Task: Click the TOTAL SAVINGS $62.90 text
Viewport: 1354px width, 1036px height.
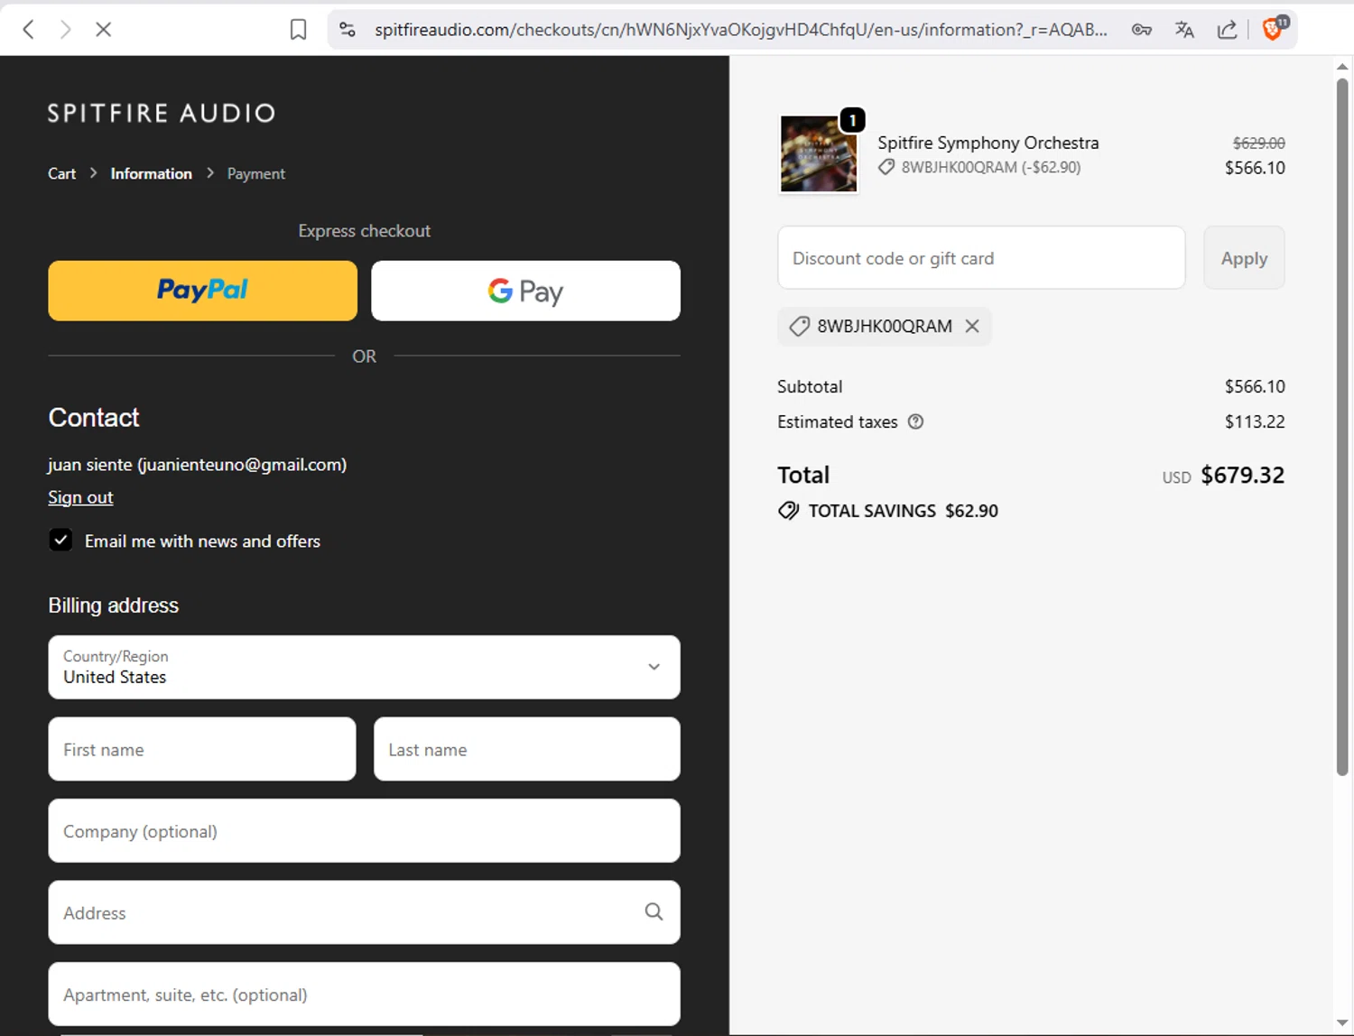Action: tap(903, 511)
